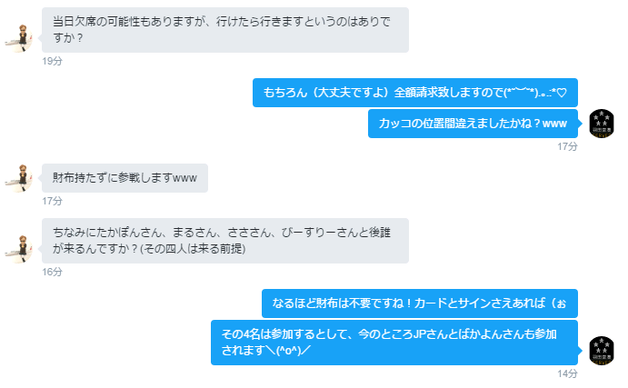Select the その4名は参加するとして blue message
The image size is (628, 388).
pyautogui.click(x=394, y=343)
